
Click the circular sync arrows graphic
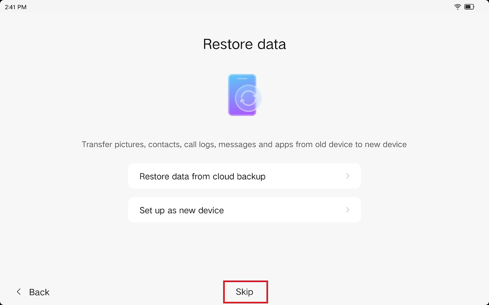tap(248, 98)
